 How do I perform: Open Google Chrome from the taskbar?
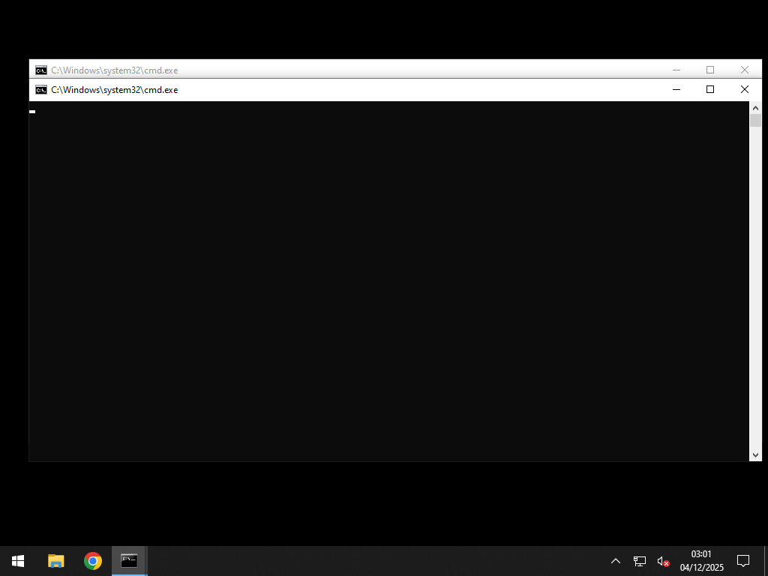(x=91, y=560)
